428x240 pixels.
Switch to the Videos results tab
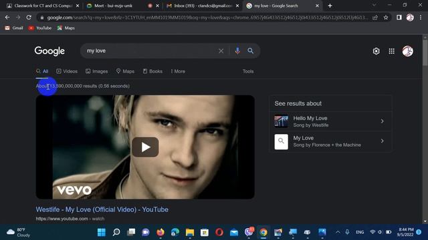pos(67,71)
